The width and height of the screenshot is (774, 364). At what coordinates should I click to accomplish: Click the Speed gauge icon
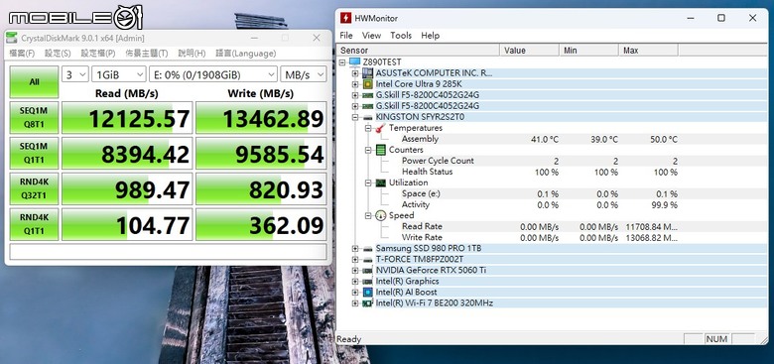click(x=380, y=215)
